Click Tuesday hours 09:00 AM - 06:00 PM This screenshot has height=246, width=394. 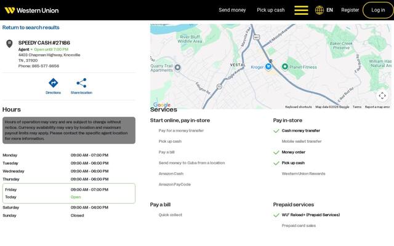89,163
